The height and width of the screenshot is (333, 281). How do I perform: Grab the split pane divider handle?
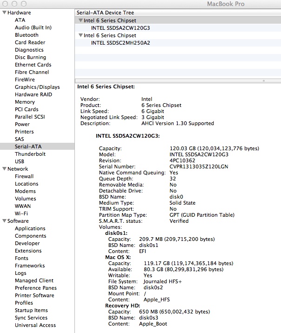264,81
